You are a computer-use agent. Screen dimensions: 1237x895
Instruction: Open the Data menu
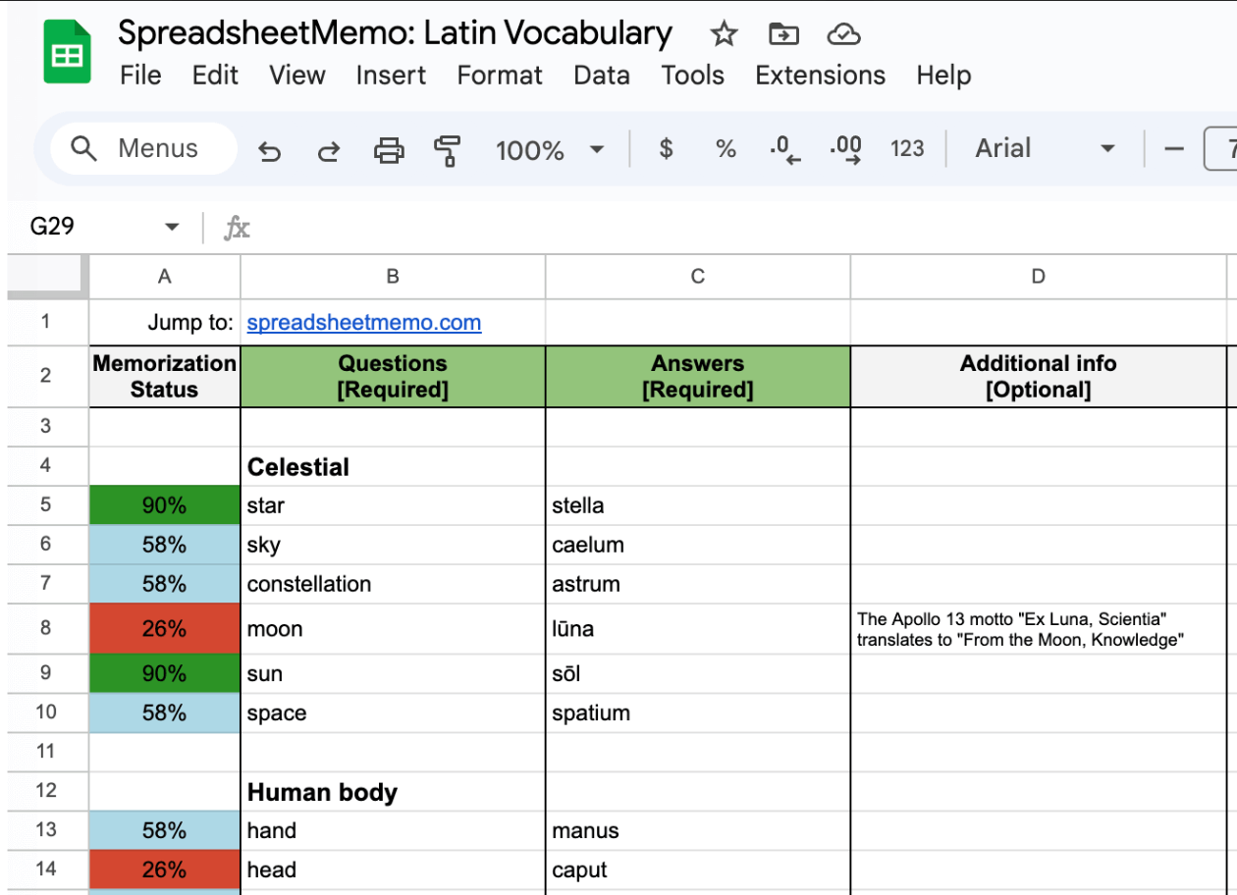602,75
